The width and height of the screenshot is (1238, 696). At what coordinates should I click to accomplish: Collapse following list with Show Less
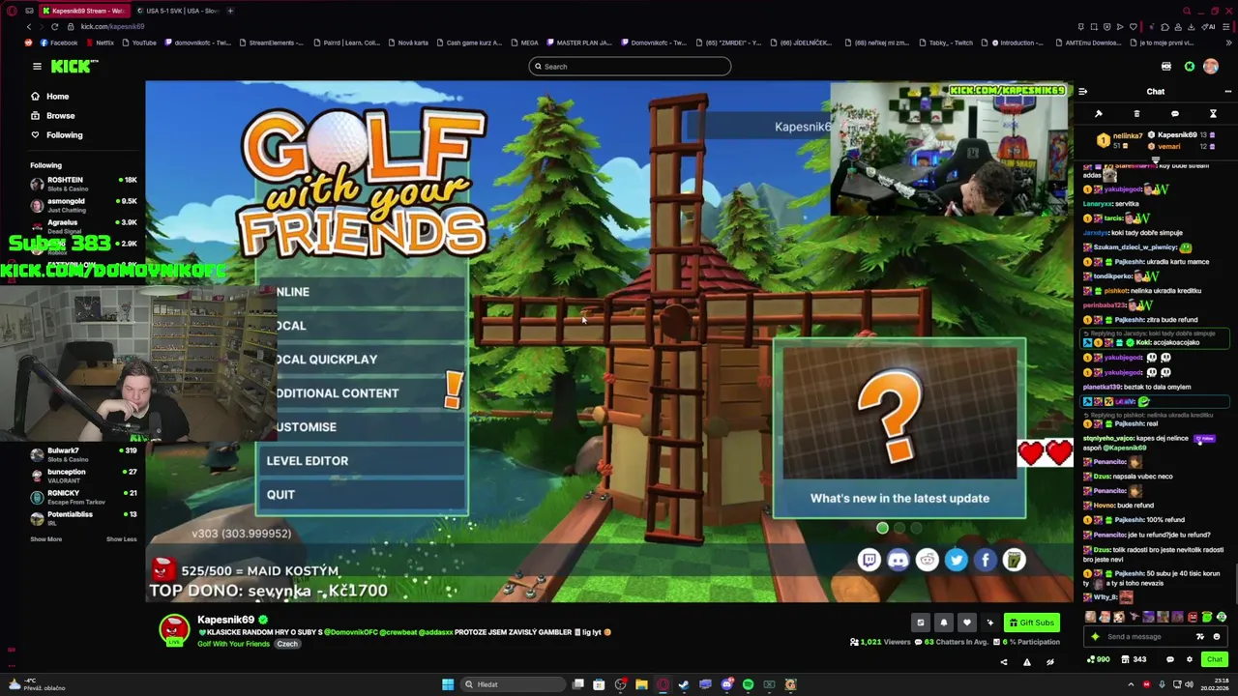121,538
